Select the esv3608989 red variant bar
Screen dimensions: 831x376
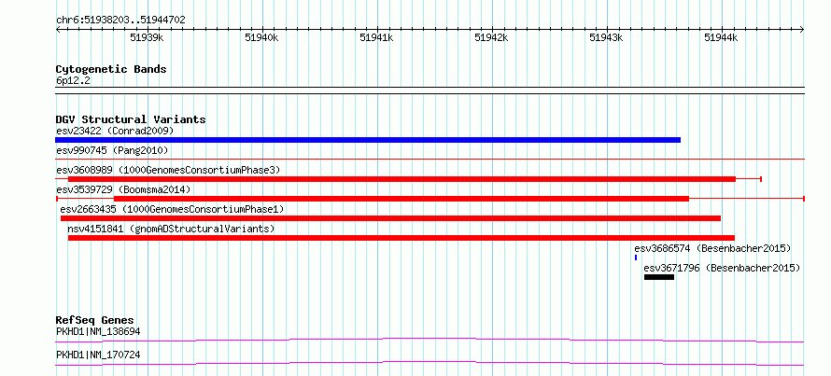click(x=401, y=179)
